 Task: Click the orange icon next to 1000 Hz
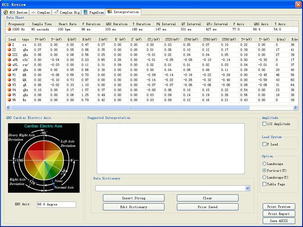point(9,29)
